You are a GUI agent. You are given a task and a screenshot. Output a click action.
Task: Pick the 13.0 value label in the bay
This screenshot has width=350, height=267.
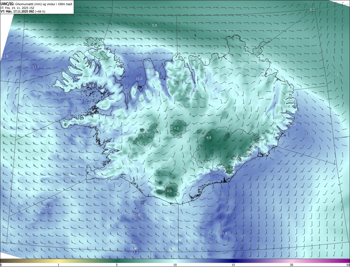pos(139,79)
